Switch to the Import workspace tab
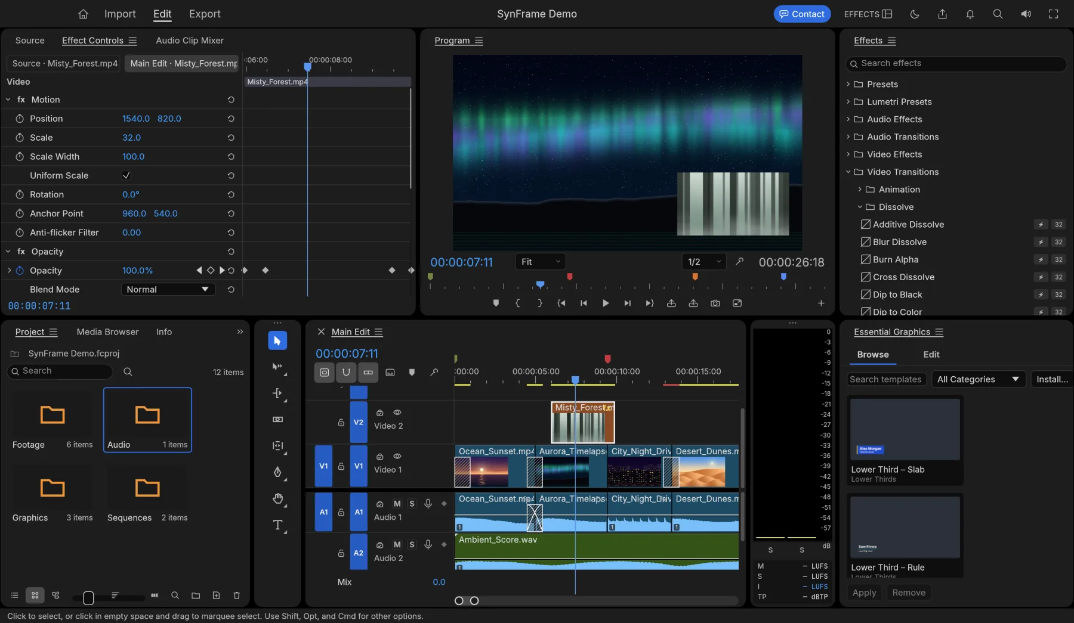The image size is (1074, 623). (x=120, y=14)
